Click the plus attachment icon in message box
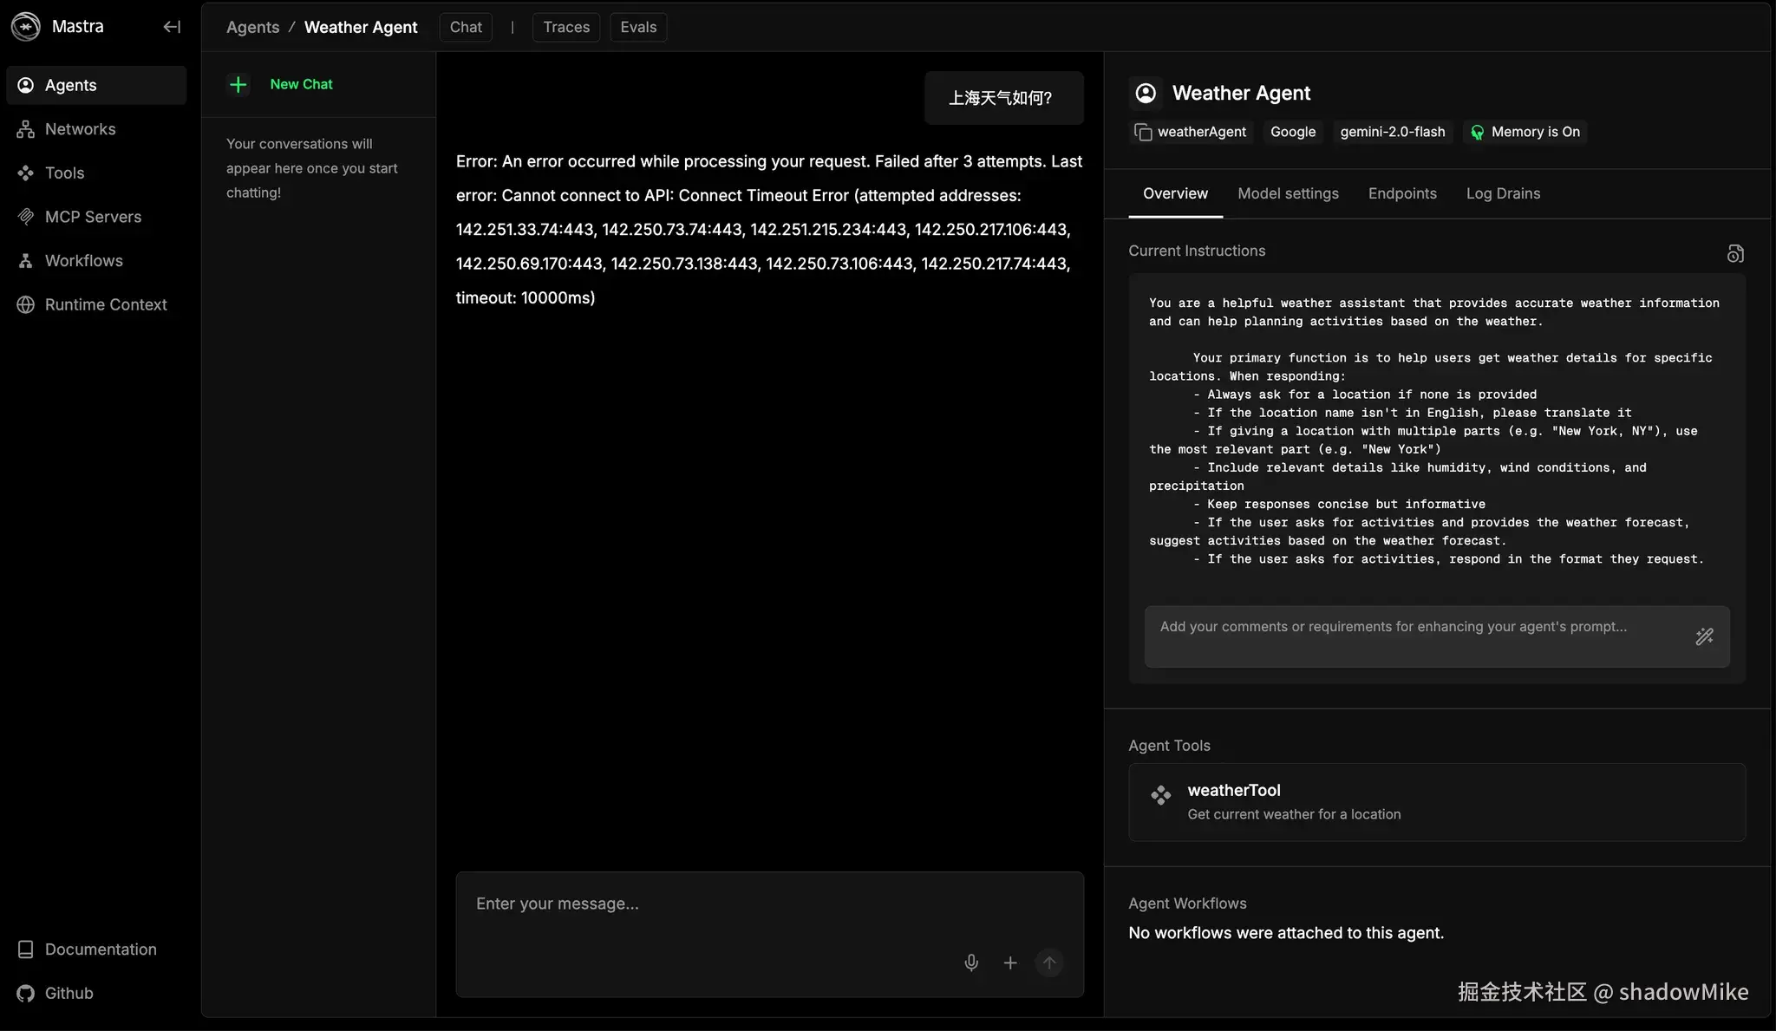 pyautogui.click(x=1010, y=962)
